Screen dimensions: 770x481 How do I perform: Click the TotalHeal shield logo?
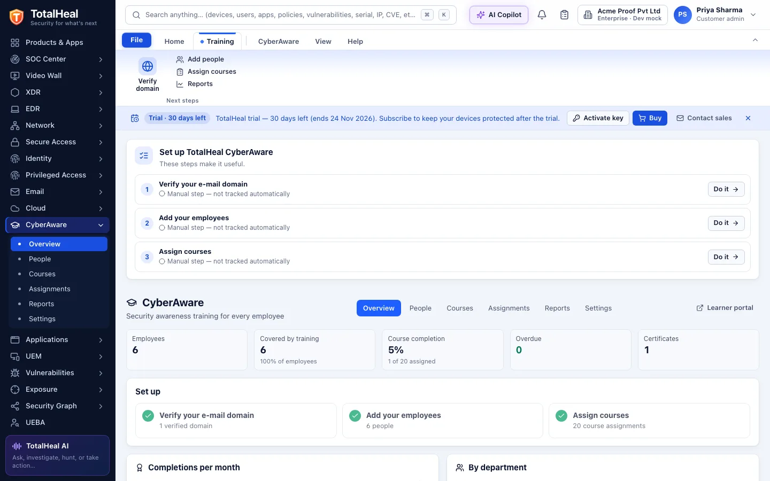coord(17,17)
